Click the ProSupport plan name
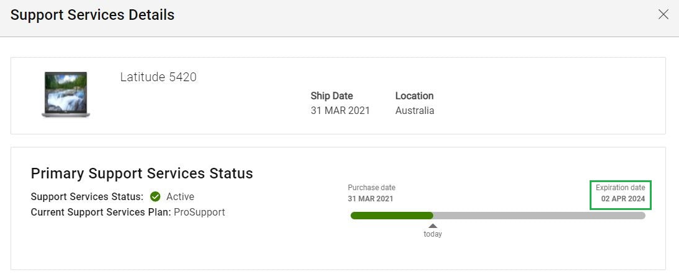The image size is (679, 280). pyautogui.click(x=199, y=212)
